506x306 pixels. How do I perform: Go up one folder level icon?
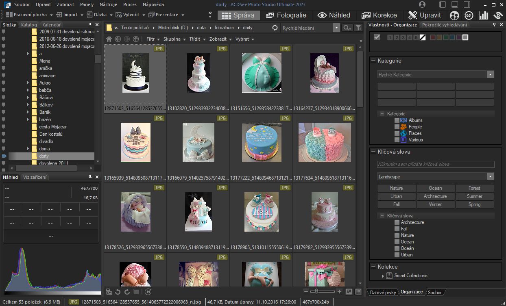136,39
